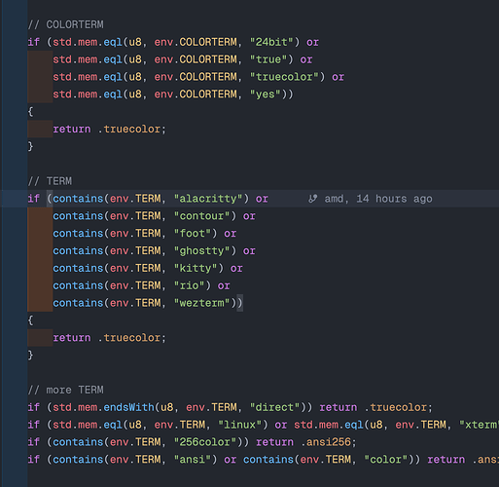Image resolution: width=499 pixels, height=487 pixels.
Task: Place cursor on the "linux" string
Action: [x=239, y=425]
